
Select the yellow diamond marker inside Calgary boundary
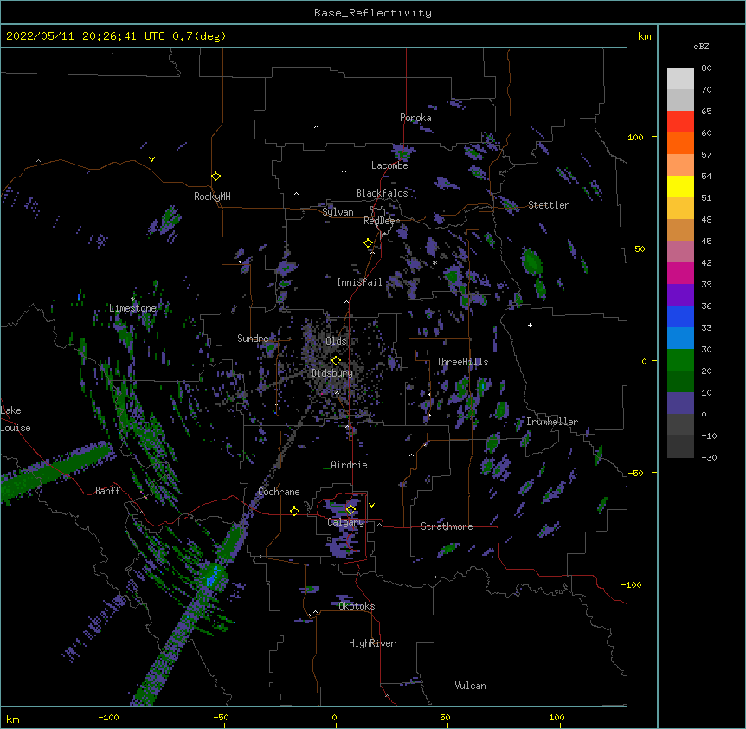(350, 510)
